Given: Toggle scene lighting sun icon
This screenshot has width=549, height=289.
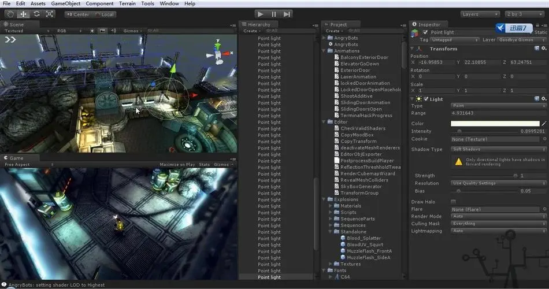Looking at the screenshot, I should pos(92,31).
